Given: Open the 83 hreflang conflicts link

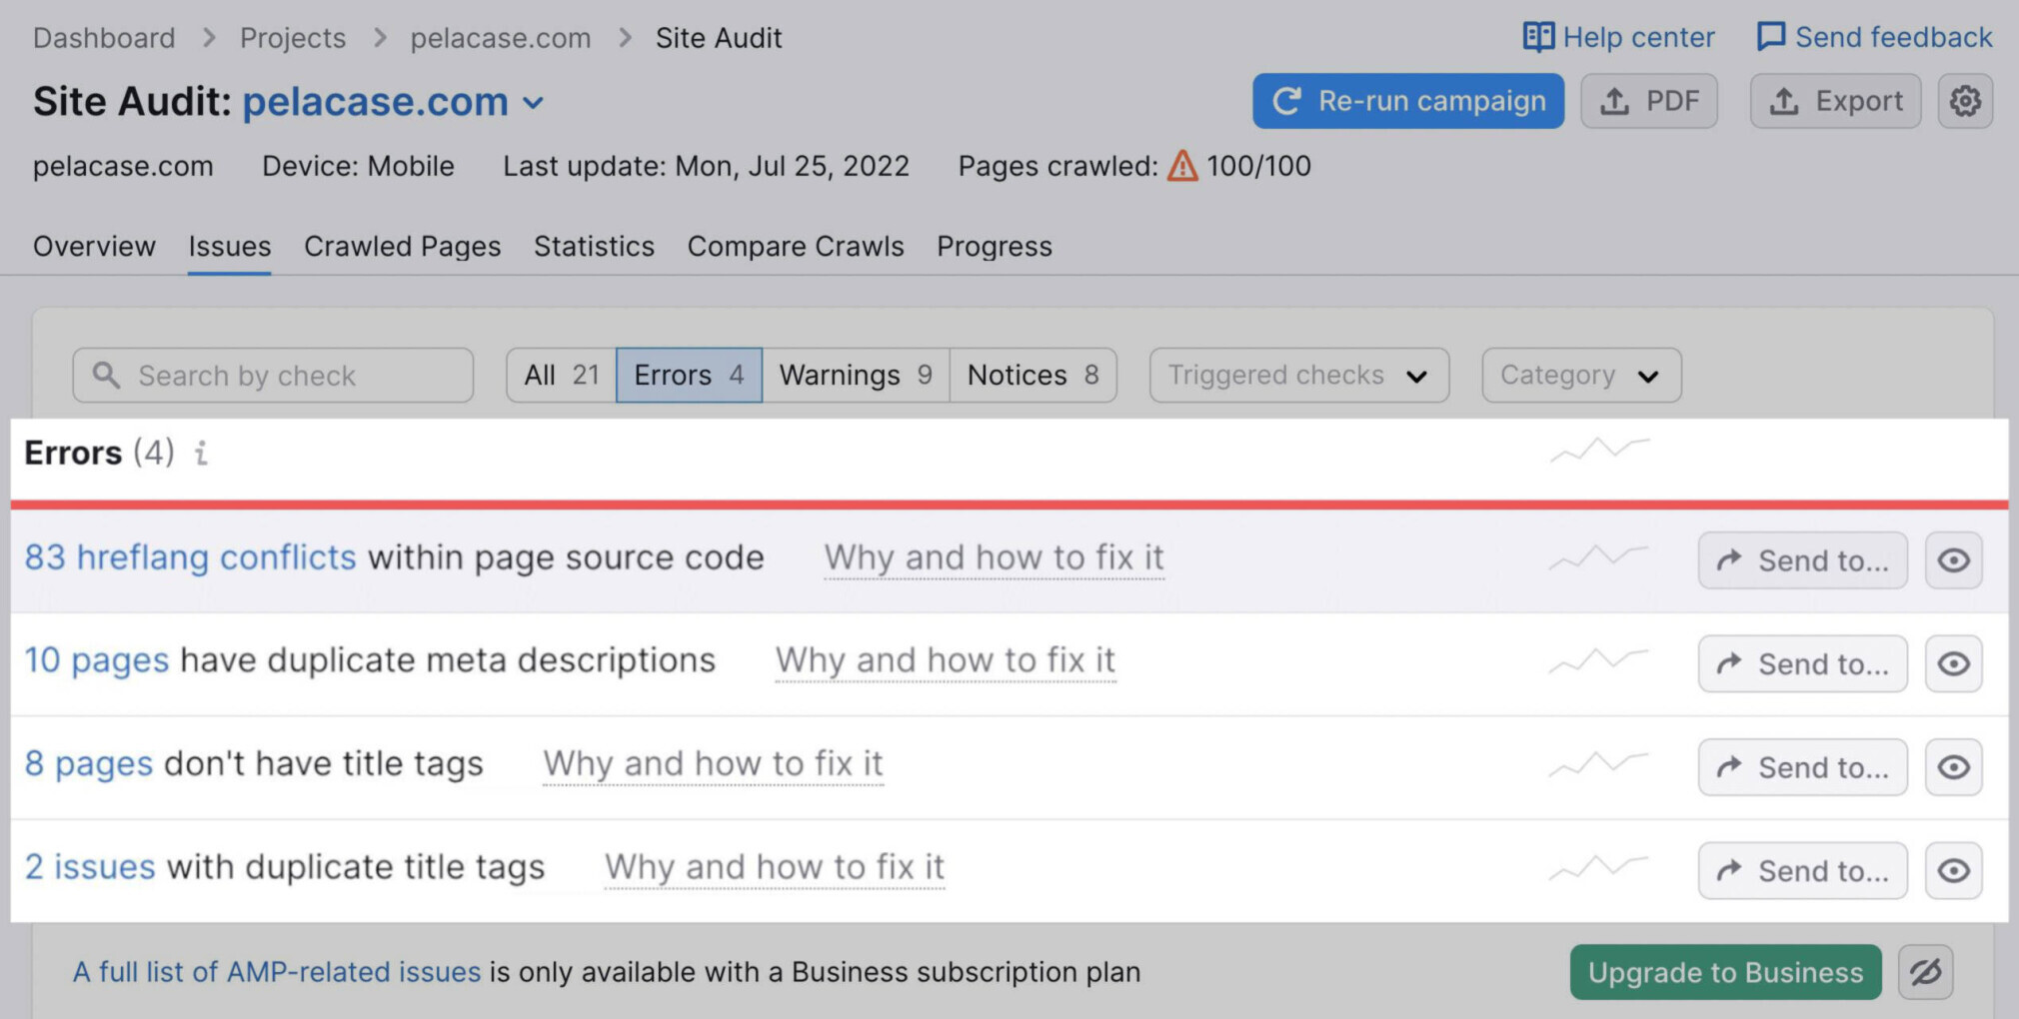Looking at the screenshot, I should coord(190,557).
